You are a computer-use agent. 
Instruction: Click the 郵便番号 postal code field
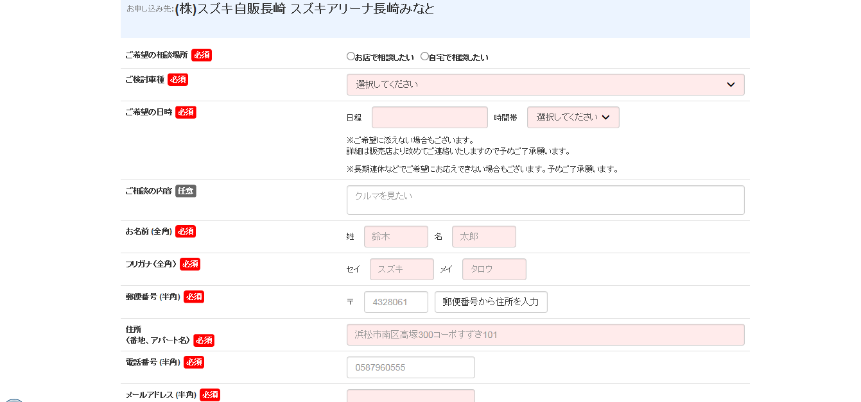[396, 302]
